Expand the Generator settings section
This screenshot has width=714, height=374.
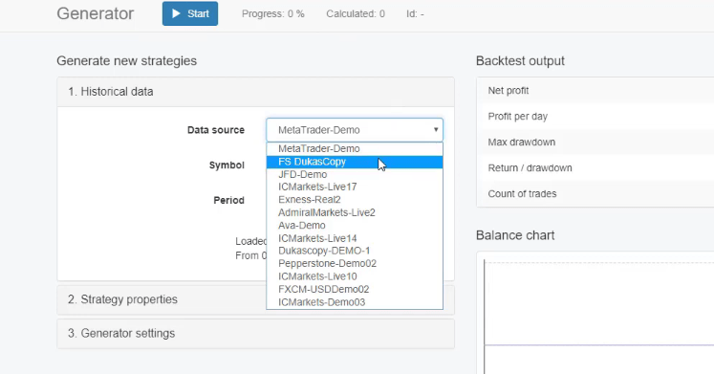[x=255, y=334]
